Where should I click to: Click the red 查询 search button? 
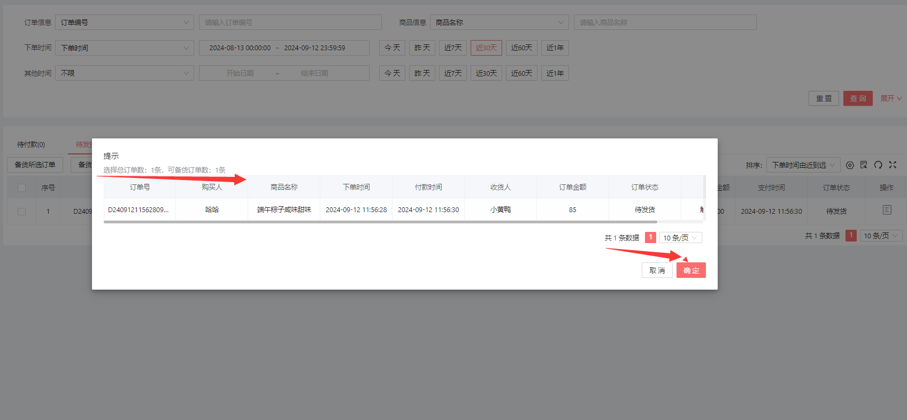[x=858, y=98]
